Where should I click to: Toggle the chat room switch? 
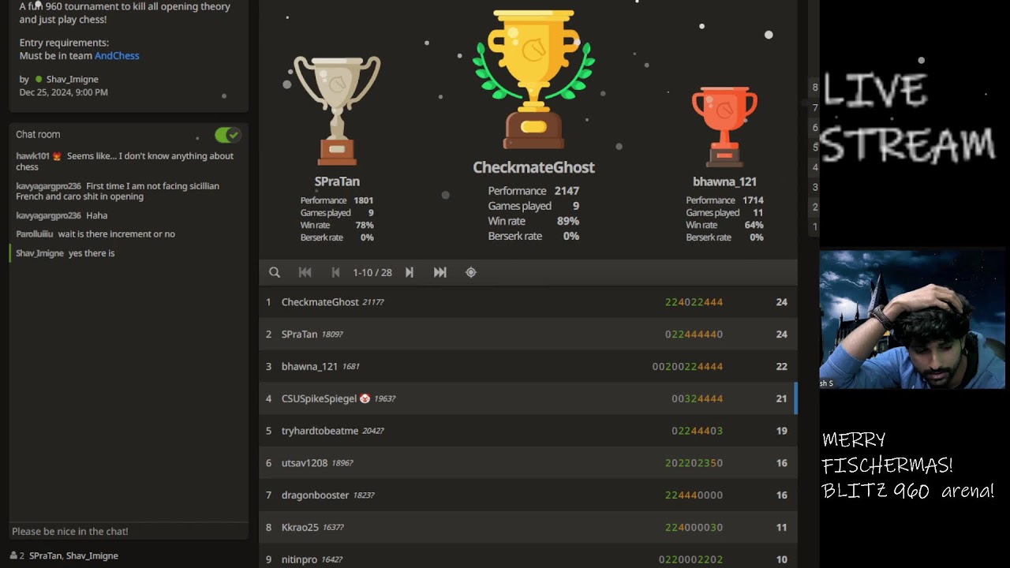pyautogui.click(x=227, y=135)
